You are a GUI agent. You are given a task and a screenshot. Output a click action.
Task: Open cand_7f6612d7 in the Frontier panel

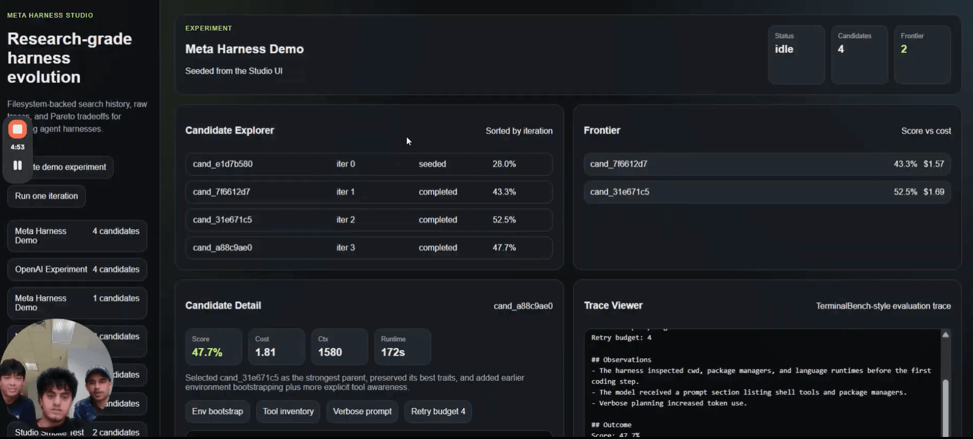coord(767,164)
